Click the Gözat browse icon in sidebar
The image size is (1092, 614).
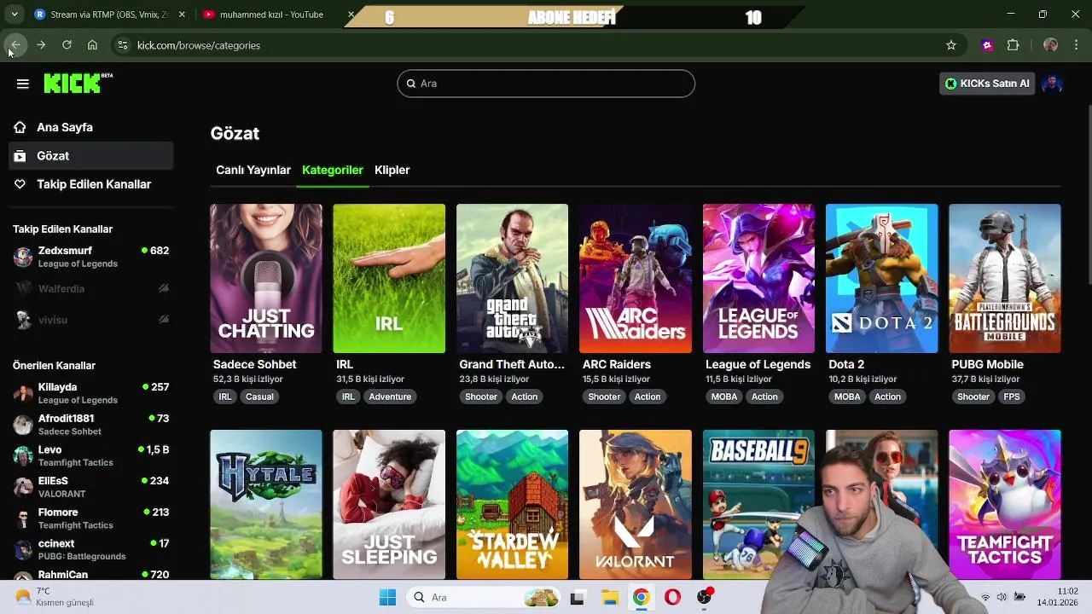(20, 156)
